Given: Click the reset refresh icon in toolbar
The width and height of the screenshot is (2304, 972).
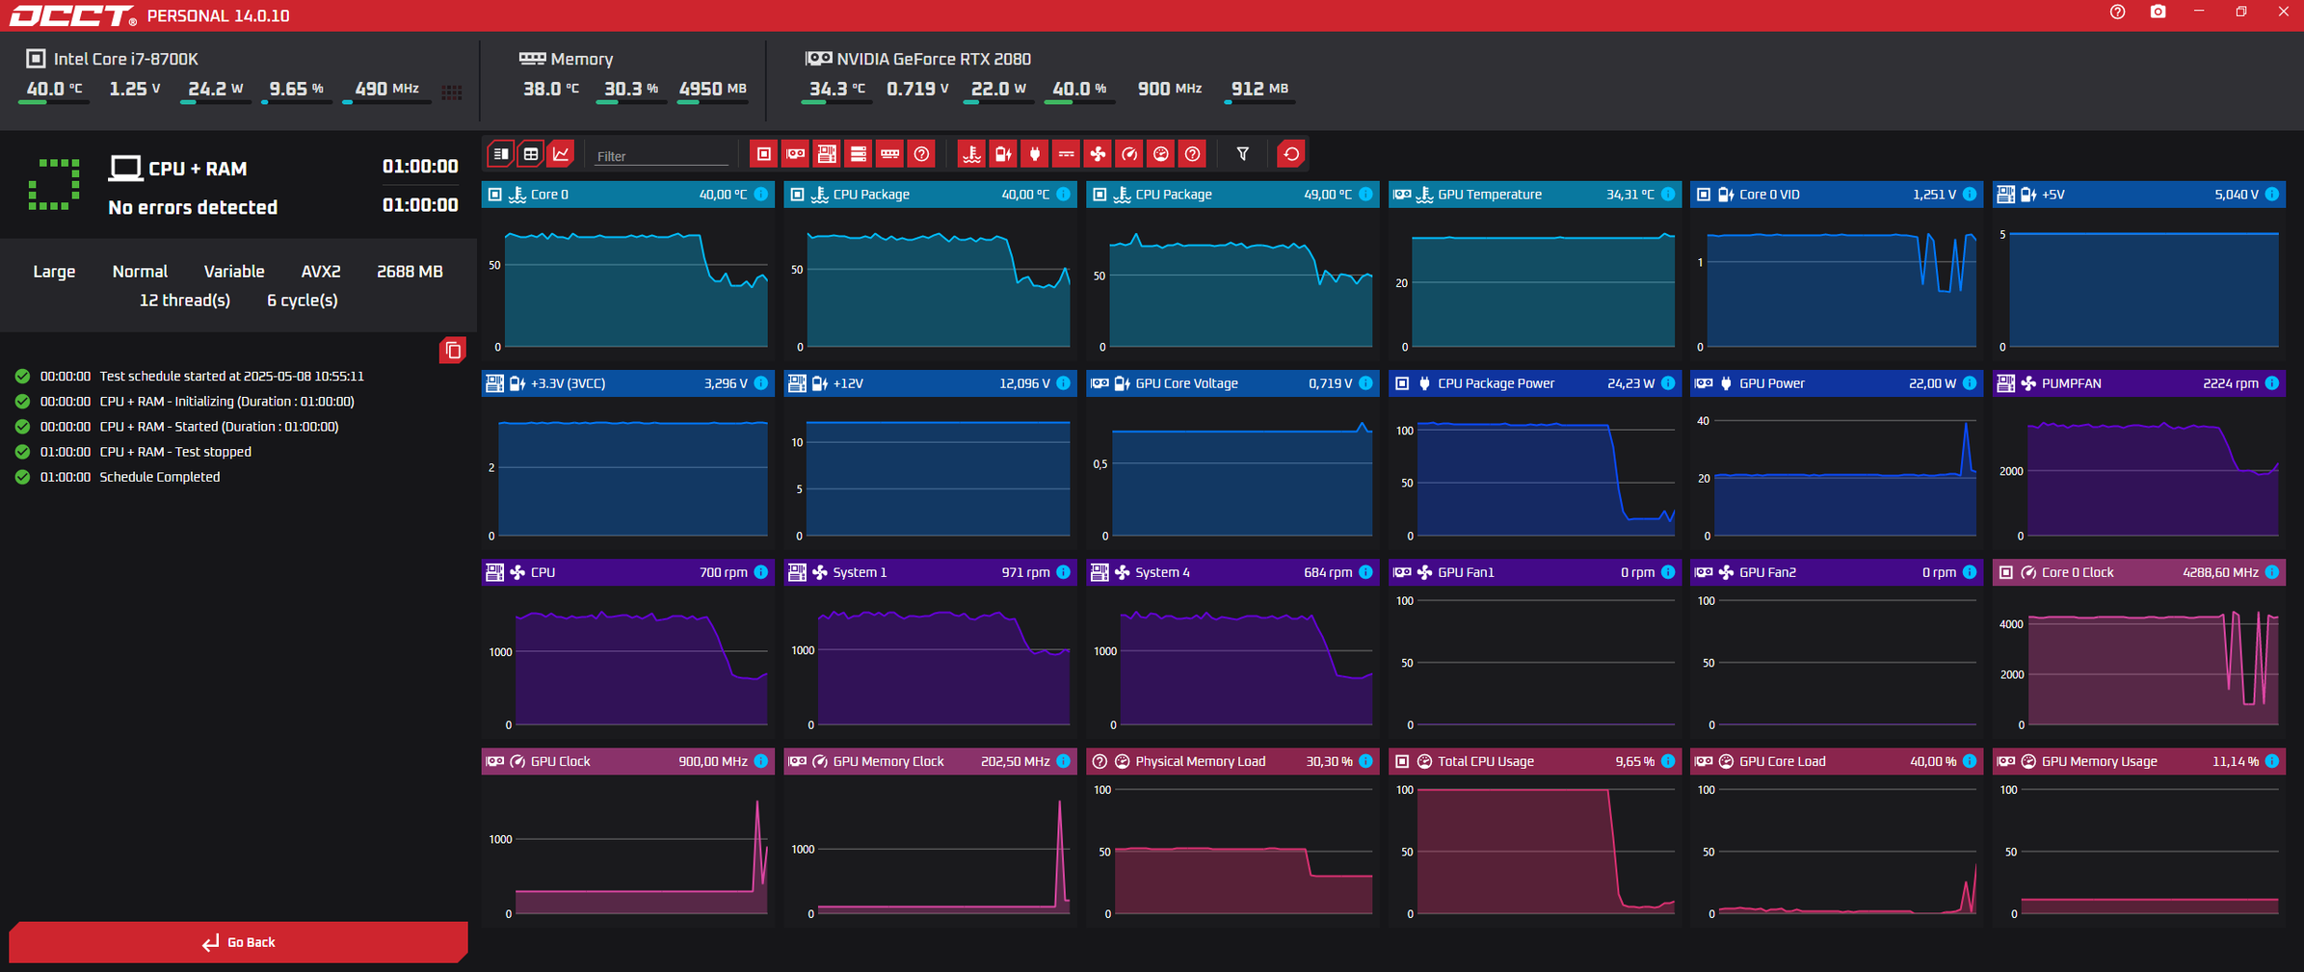Looking at the screenshot, I should pyautogui.click(x=1291, y=154).
